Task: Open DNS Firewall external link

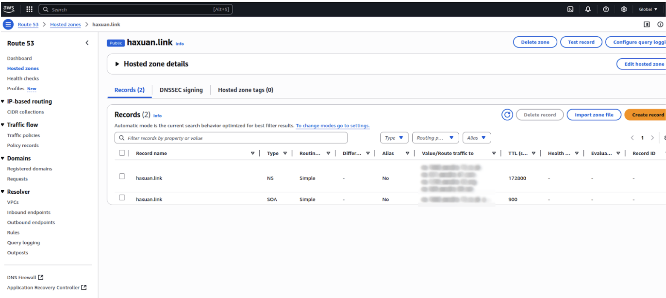Action: [x=25, y=278]
